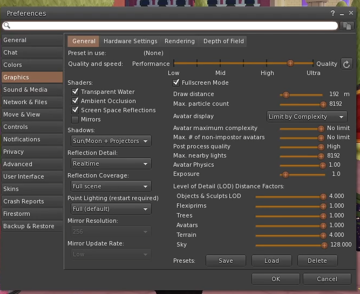This screenshot has width=360, height=294.
Task: Open the Controls section
Action: point(32,127)
